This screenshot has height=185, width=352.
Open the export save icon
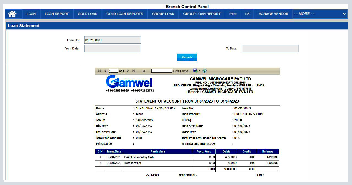click(x=195, y=71)
